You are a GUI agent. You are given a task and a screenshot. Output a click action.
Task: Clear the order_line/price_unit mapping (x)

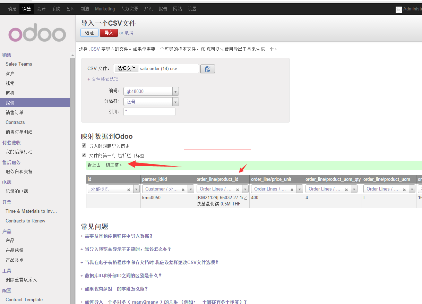coord(292,189)
